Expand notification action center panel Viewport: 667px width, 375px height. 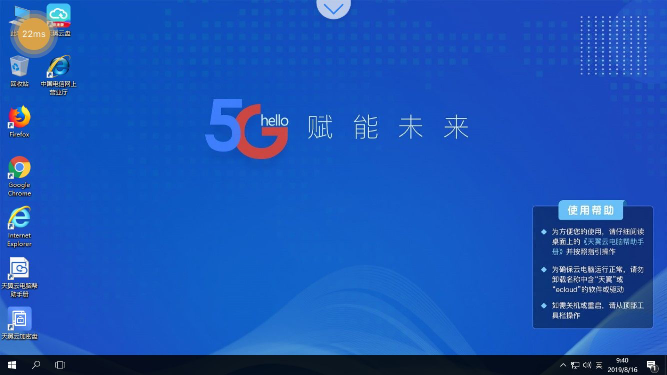(651, 365)
